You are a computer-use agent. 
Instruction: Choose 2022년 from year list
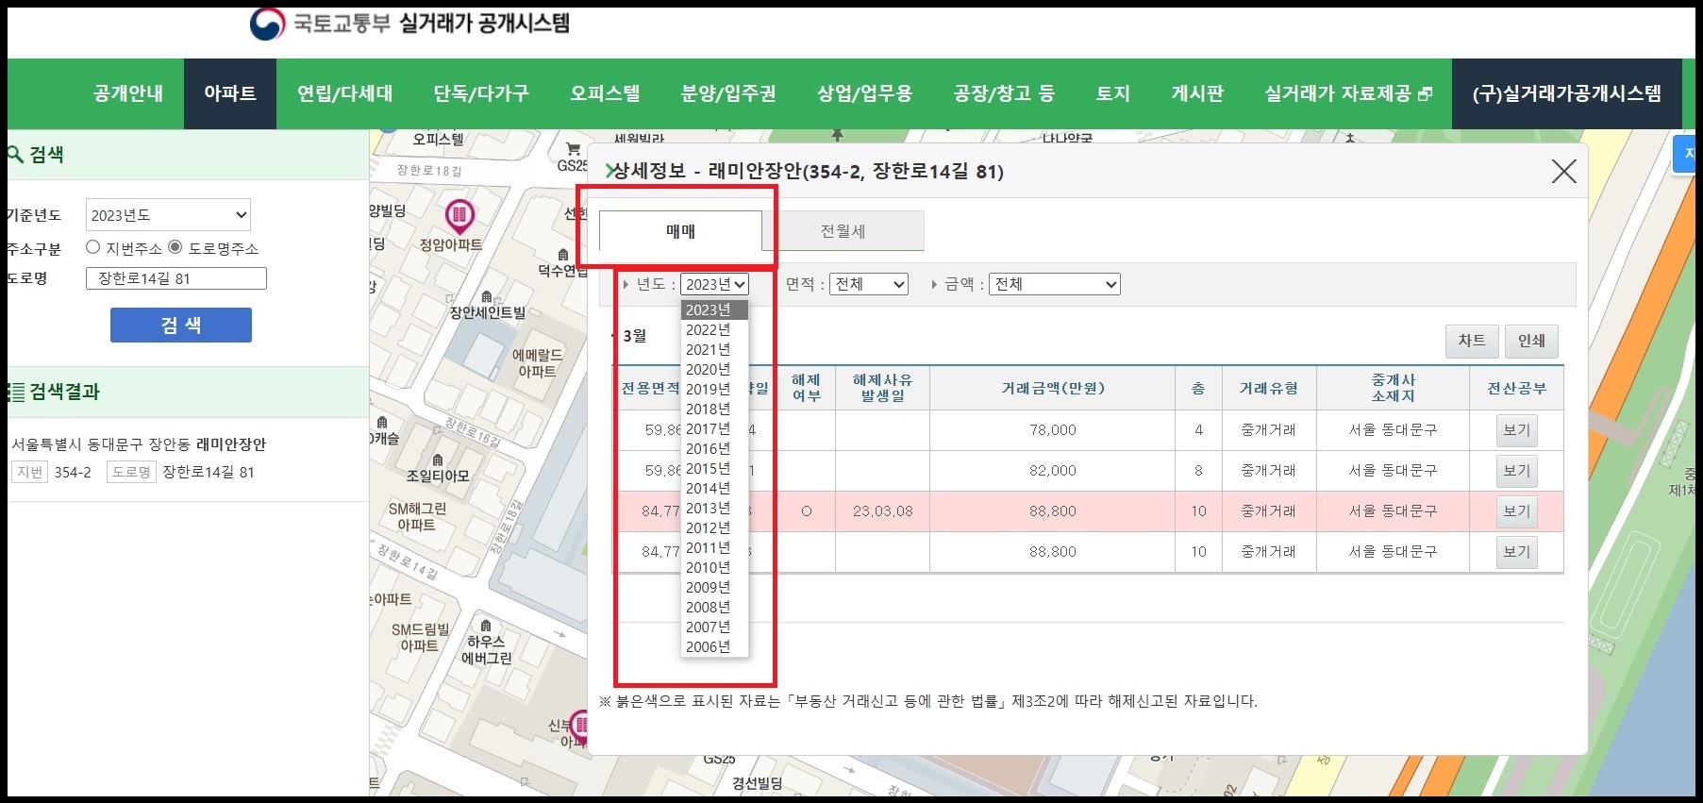pos(714,329)
